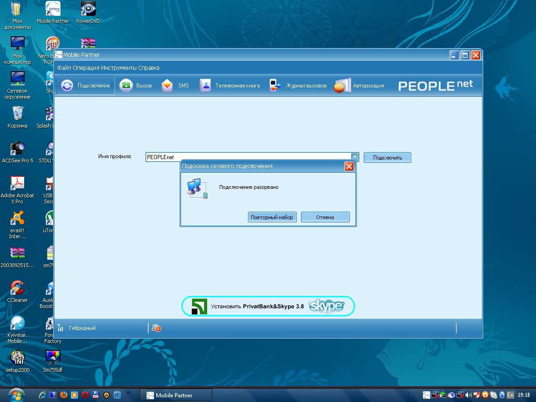This screenshot has height=402, width=536.
Task: Open the Подключение connection tab
Action: pos(86,86)
